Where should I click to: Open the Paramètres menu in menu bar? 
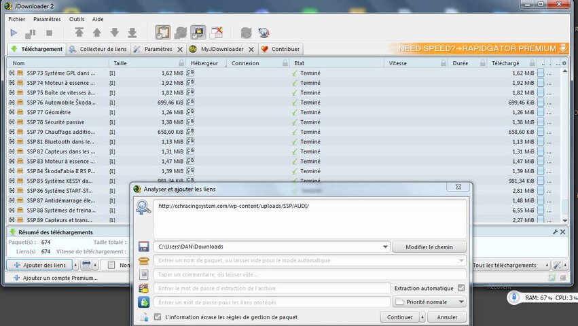[47, 19]
